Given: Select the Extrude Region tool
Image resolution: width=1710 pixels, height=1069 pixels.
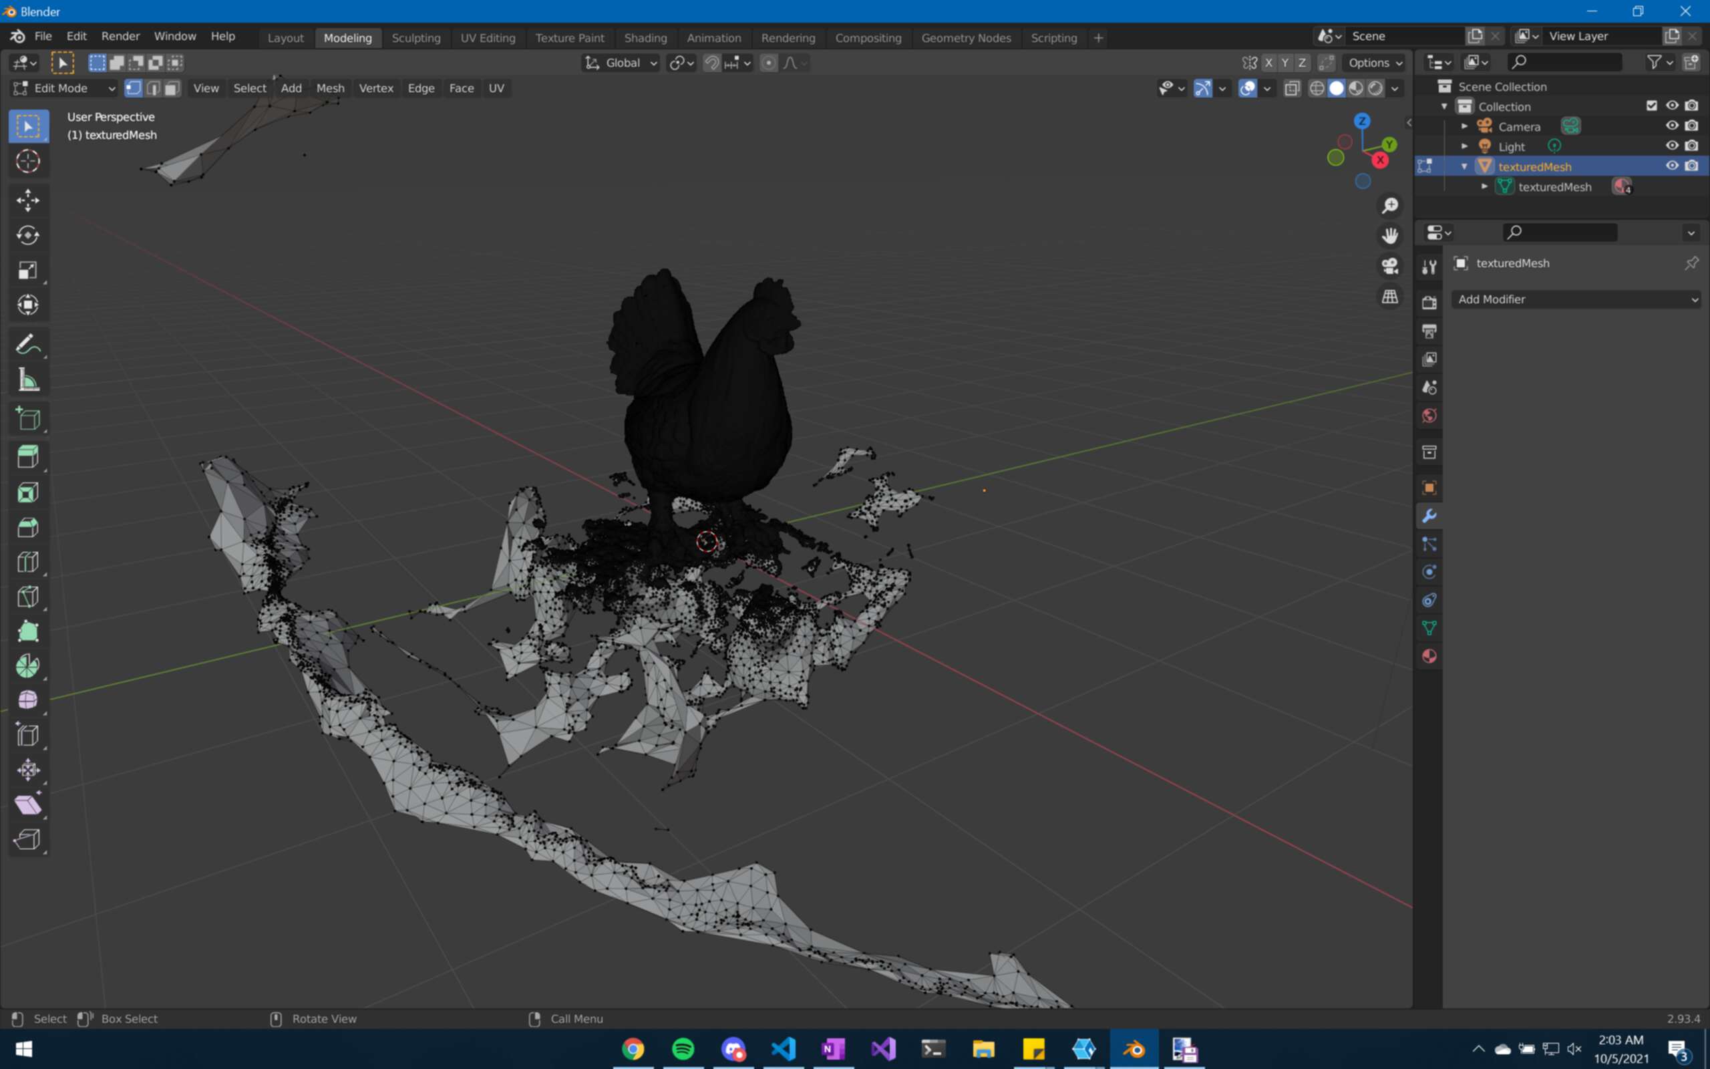Looking at the screenshot, I should click(28, 457).
